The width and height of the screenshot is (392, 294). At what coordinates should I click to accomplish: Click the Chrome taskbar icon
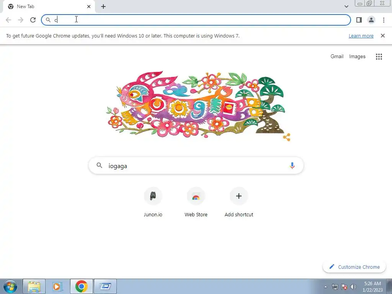(x=81, y=286)
